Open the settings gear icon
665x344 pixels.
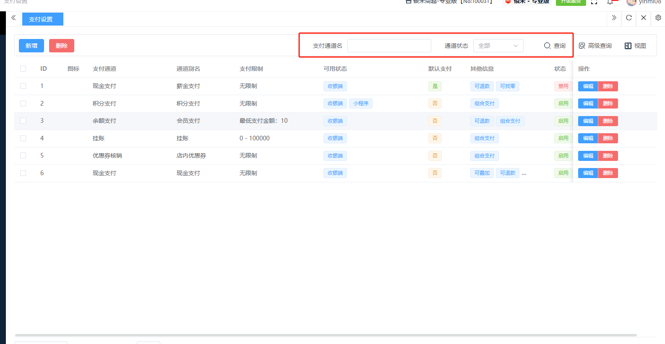pos(658,18)
